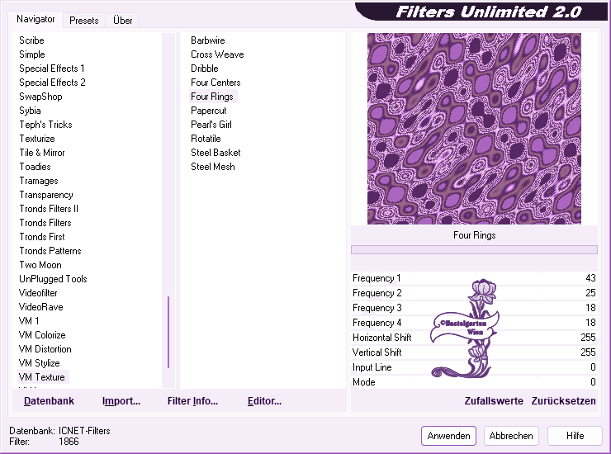The height and width of the screenshot is (454, 611).
Task: Click the Mode slider
Action: [x=474, y=382]
